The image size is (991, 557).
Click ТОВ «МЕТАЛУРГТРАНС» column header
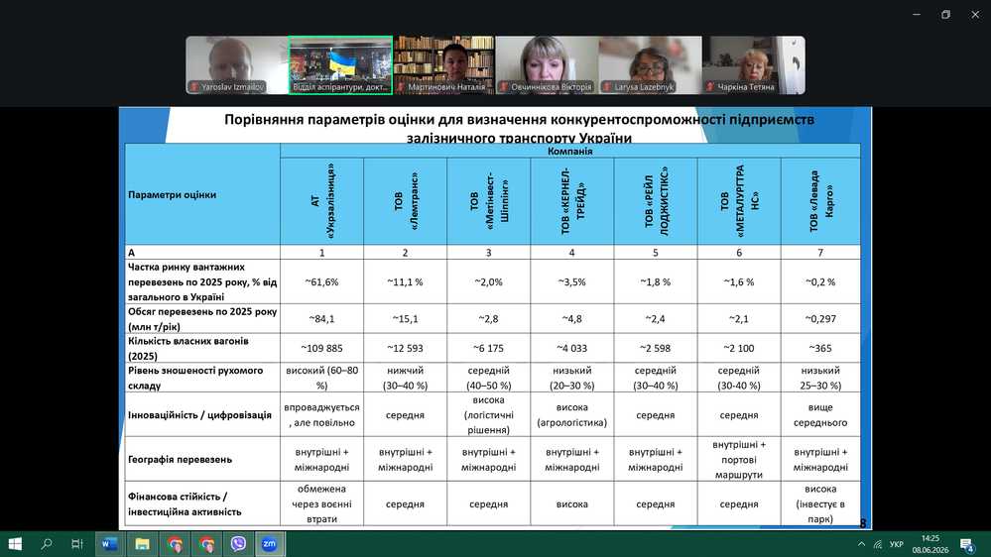[x=739, y=201]
